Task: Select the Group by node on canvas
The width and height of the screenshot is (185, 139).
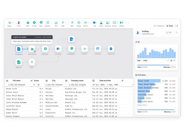Action: (x=98, y=49)
